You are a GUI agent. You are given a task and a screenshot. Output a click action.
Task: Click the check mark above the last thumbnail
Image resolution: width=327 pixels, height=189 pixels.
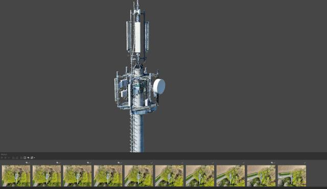pos(305,163)
